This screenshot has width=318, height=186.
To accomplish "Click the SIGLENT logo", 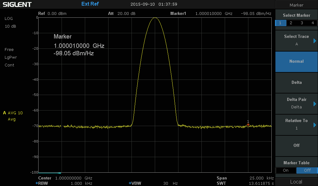I will coord(17,4).
